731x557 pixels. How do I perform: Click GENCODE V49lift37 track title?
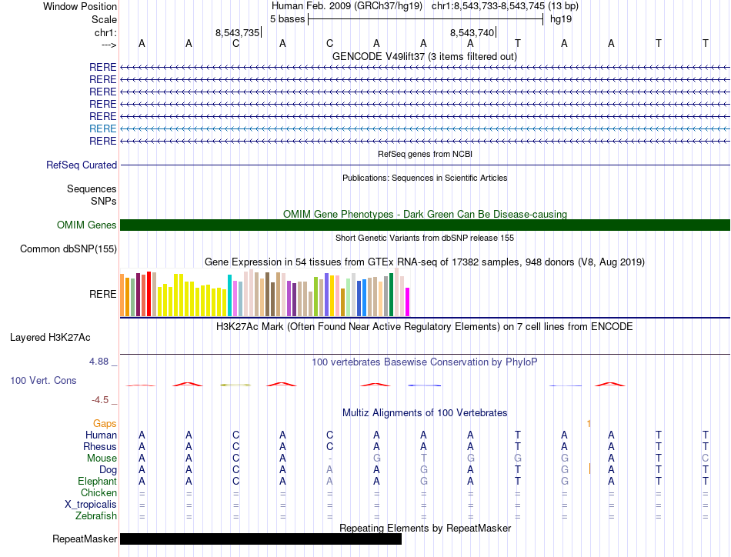tap(425, 56)
